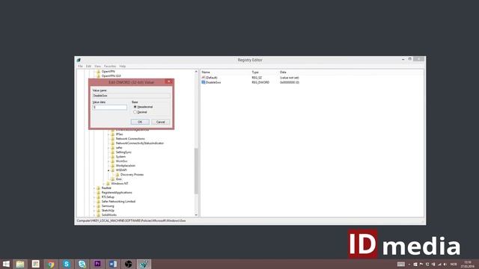Click the OpenVPN-GUI folder icon
This screenshot has width=479, height=269.
(x=98, y=76)
